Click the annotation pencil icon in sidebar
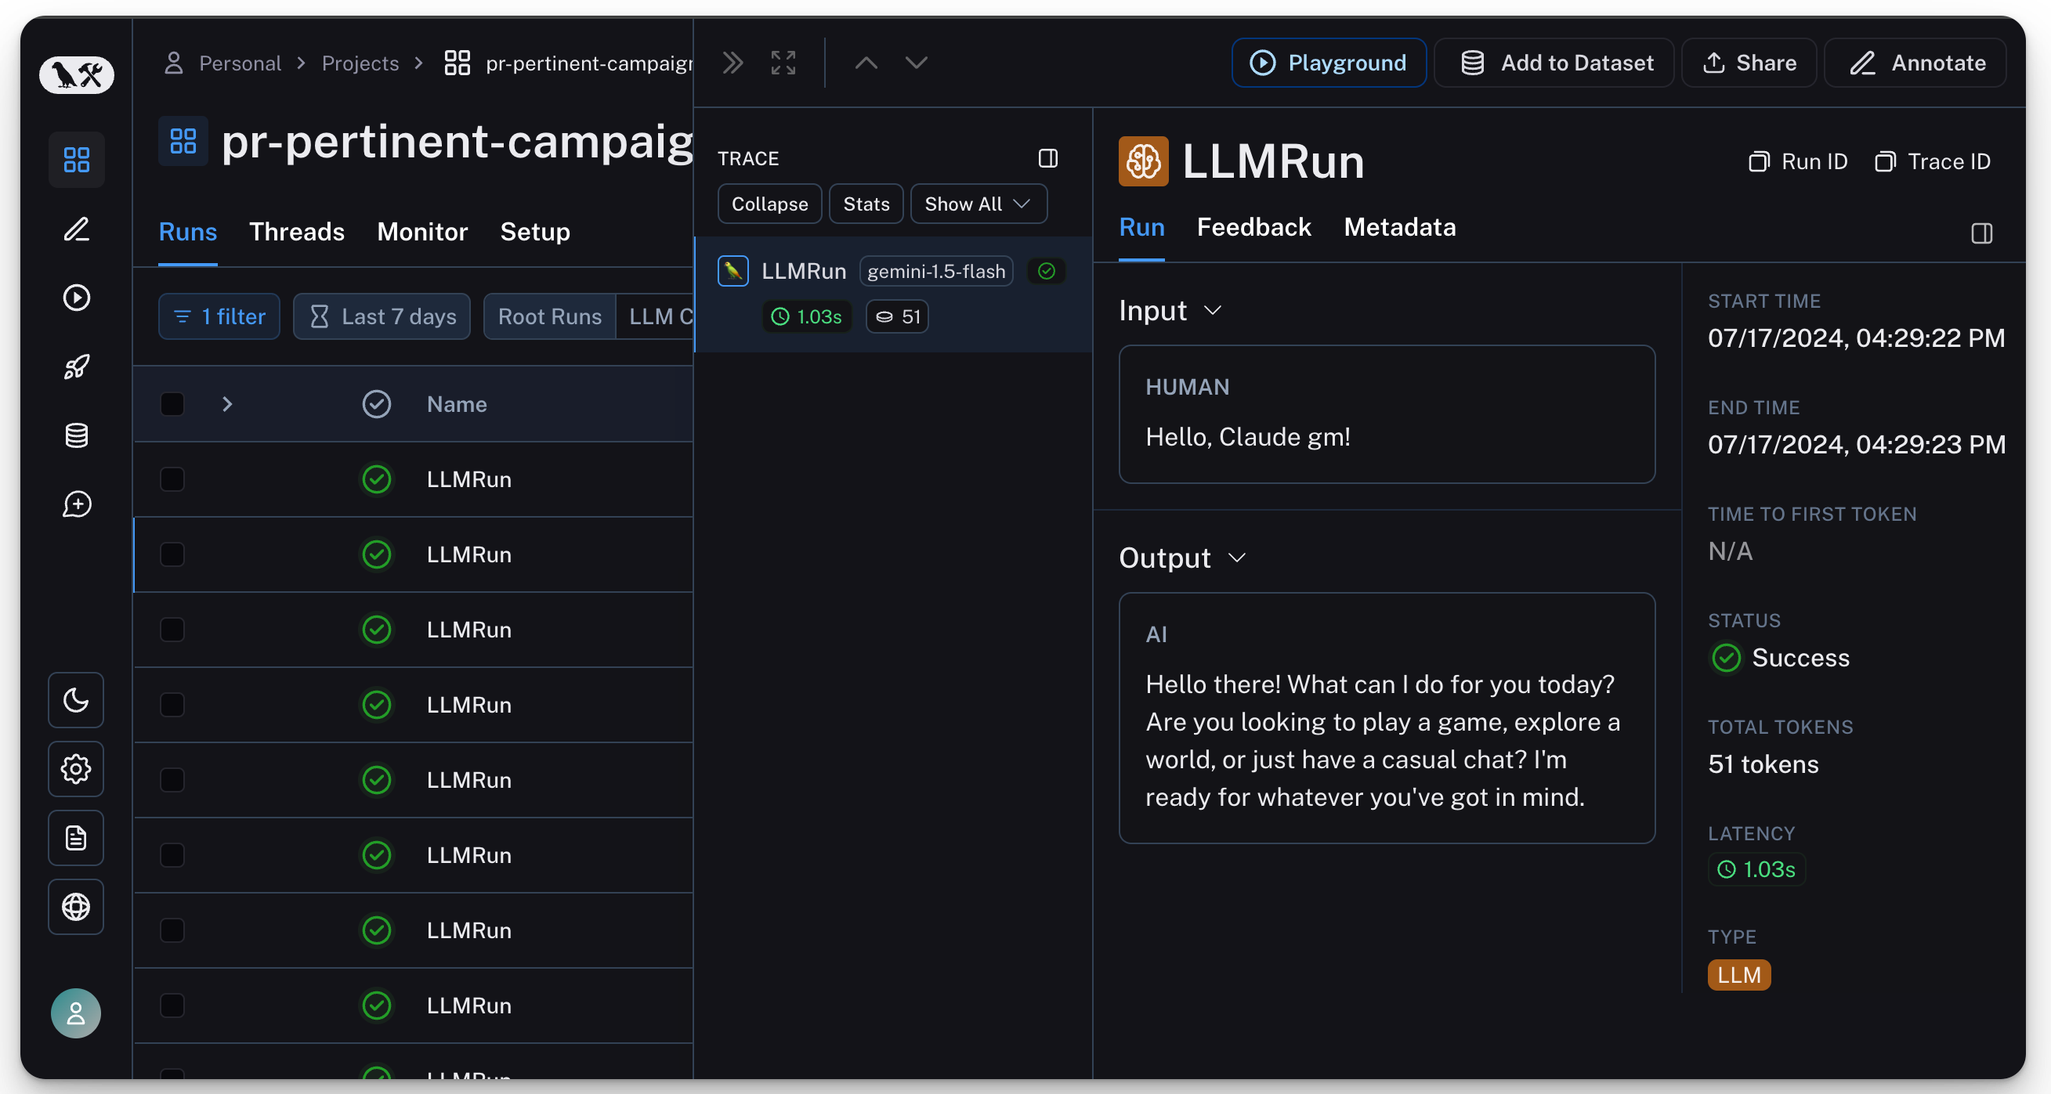The height and width of the screenshot is (1094, 2051). 77,229
